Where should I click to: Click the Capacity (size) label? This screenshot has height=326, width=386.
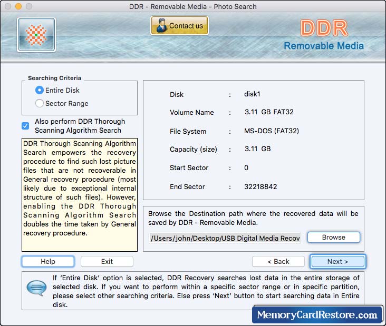tap(194, 149)
